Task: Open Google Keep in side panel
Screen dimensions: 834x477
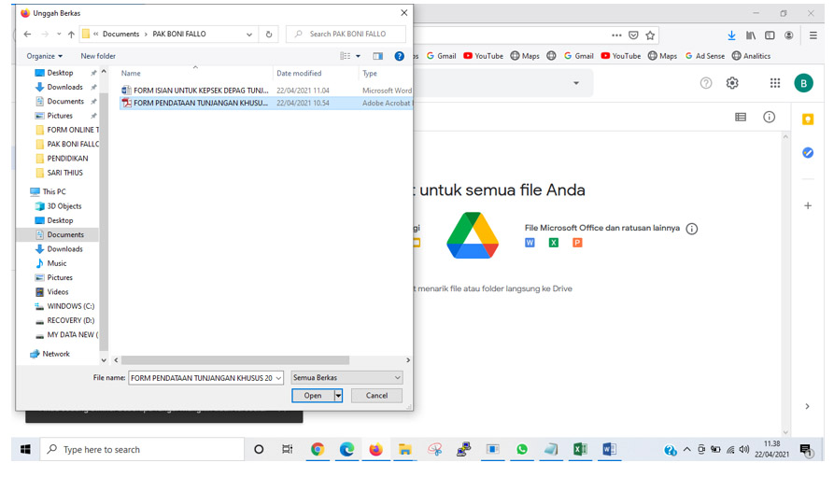Action: click(808, 119)
